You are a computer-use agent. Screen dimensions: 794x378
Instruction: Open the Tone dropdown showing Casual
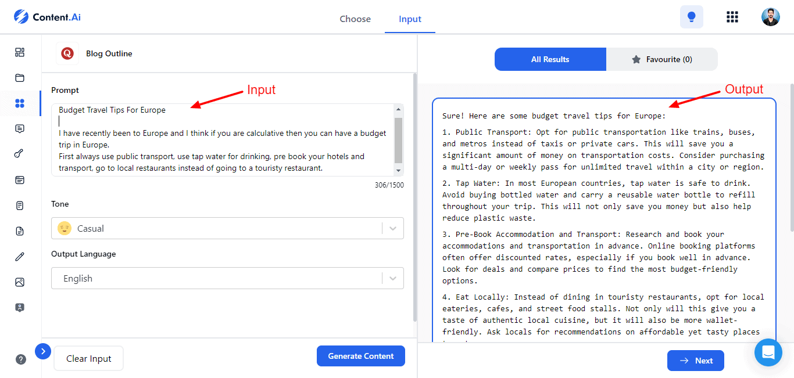227,228
